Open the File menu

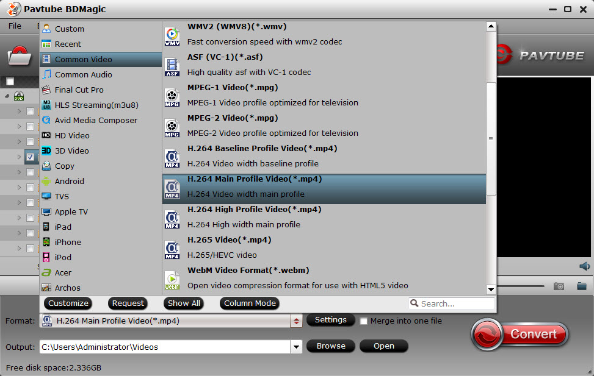pyautogui.click(x=15, y=26)
